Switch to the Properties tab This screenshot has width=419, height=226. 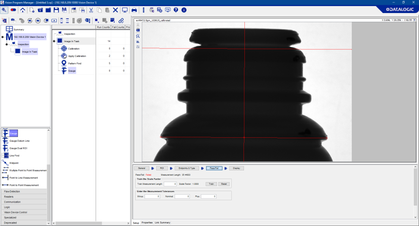coord(147,222)
